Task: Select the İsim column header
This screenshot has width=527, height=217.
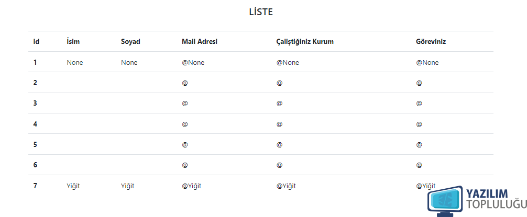Action: pos(73,42)
